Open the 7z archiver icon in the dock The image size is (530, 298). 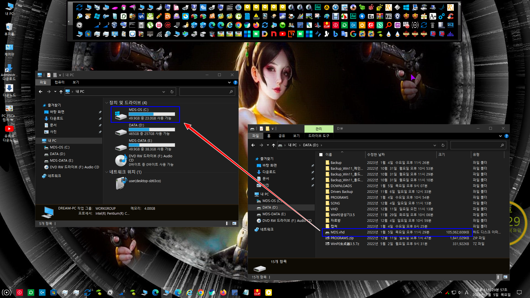371,16
